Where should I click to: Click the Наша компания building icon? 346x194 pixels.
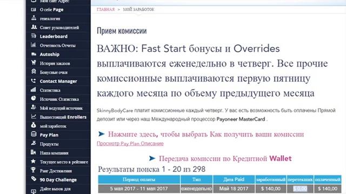tap(34, 152)
